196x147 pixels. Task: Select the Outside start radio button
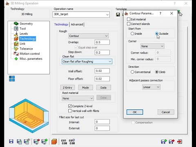157,33
